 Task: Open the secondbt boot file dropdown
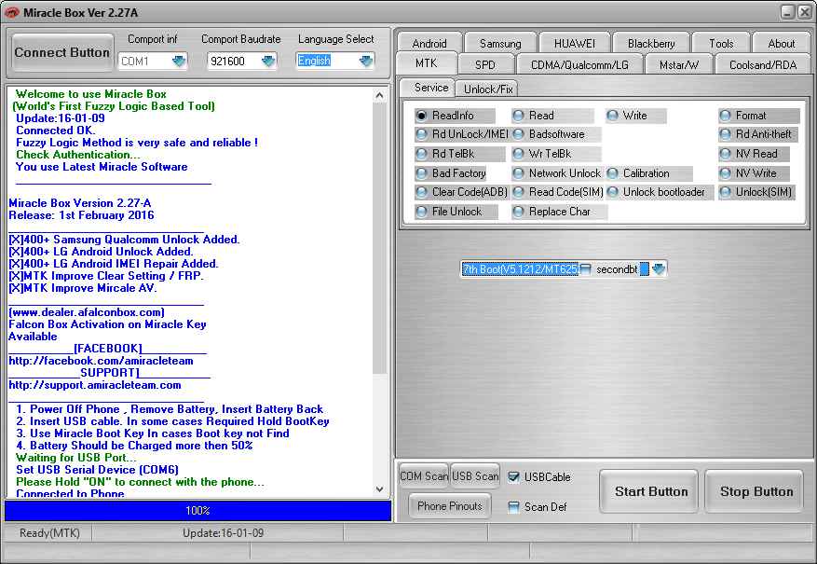pos(658,268)
